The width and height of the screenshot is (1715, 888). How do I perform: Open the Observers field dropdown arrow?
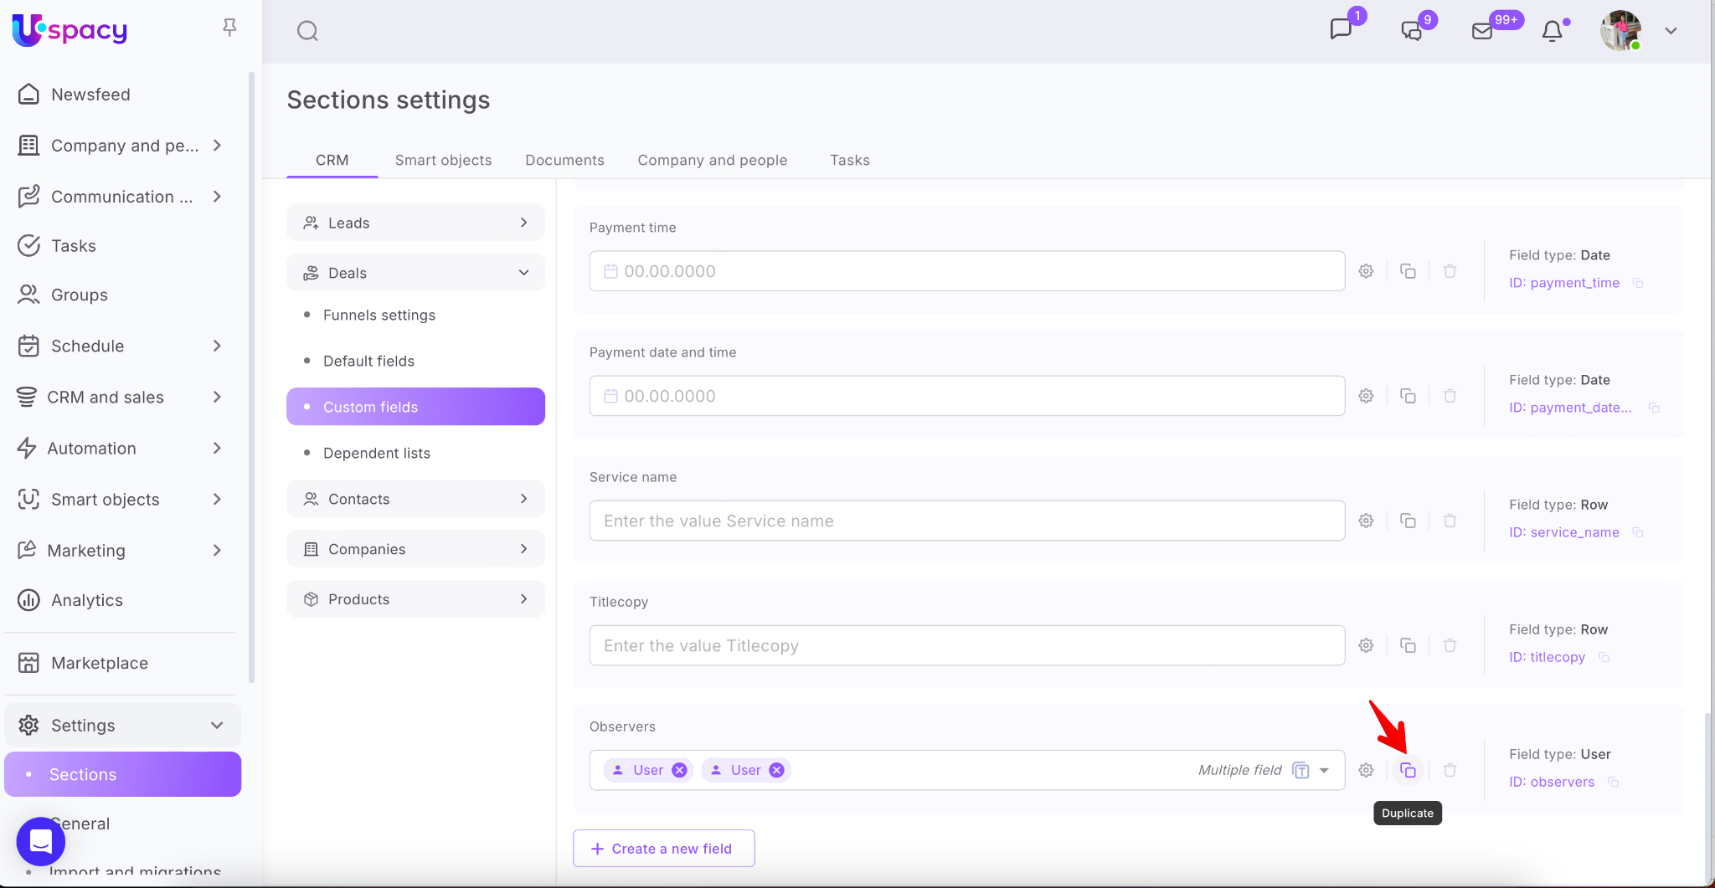tap(1324, 770)
